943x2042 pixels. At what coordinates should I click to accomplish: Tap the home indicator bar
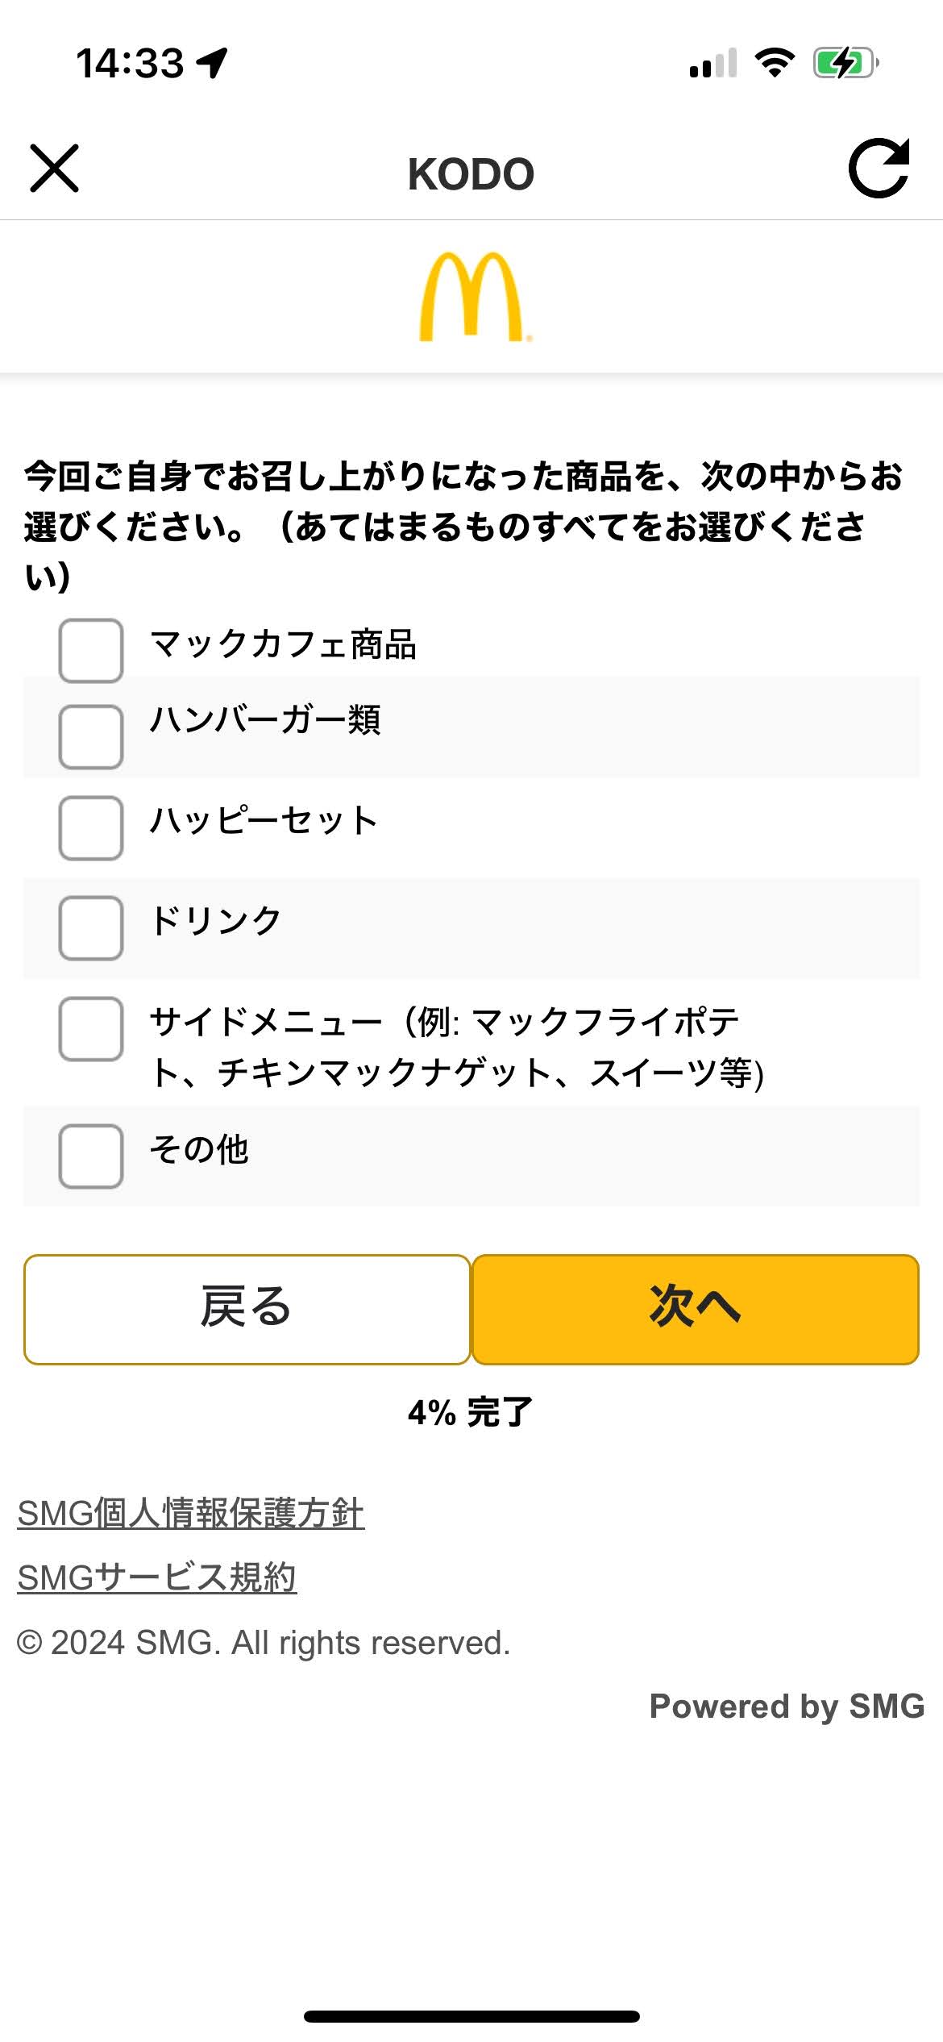tap(471, 2017)
